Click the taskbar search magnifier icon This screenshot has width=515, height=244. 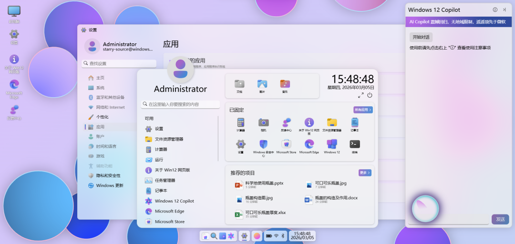tap(214, 236)
